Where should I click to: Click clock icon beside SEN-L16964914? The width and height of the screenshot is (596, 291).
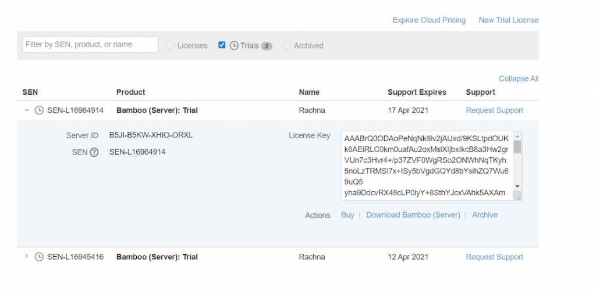pyautogui.click(x=40, y=110)
